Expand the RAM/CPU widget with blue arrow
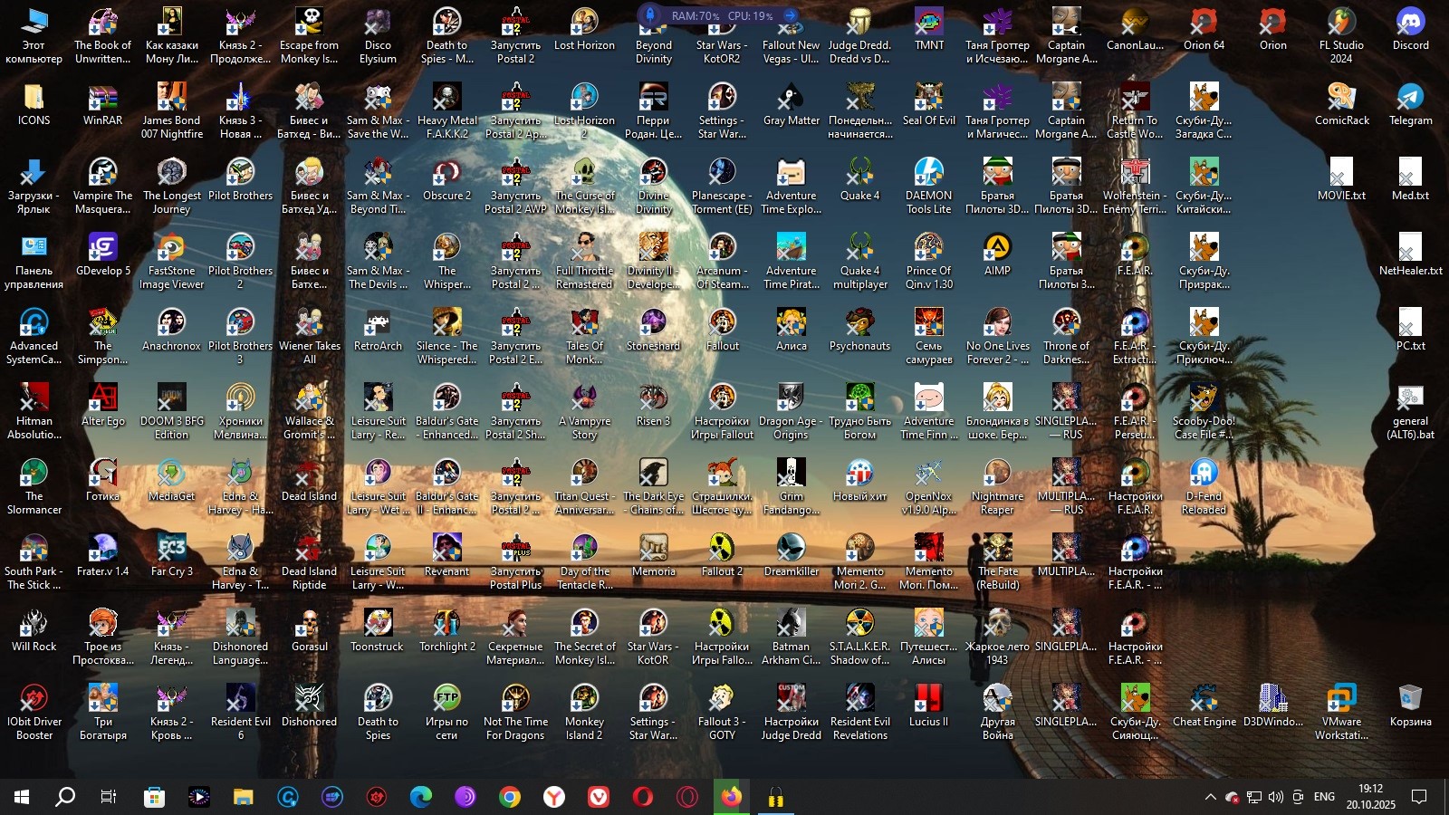The height and width of the screenshot is (815, 1449). point(790,15)
